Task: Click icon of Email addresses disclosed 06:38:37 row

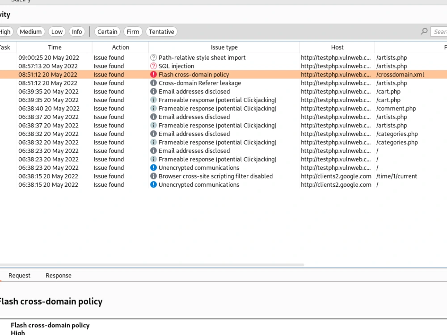Action: [x=153, y=117]
